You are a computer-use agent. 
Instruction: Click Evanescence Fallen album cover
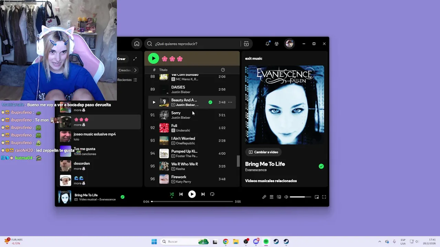coord(285,105)
